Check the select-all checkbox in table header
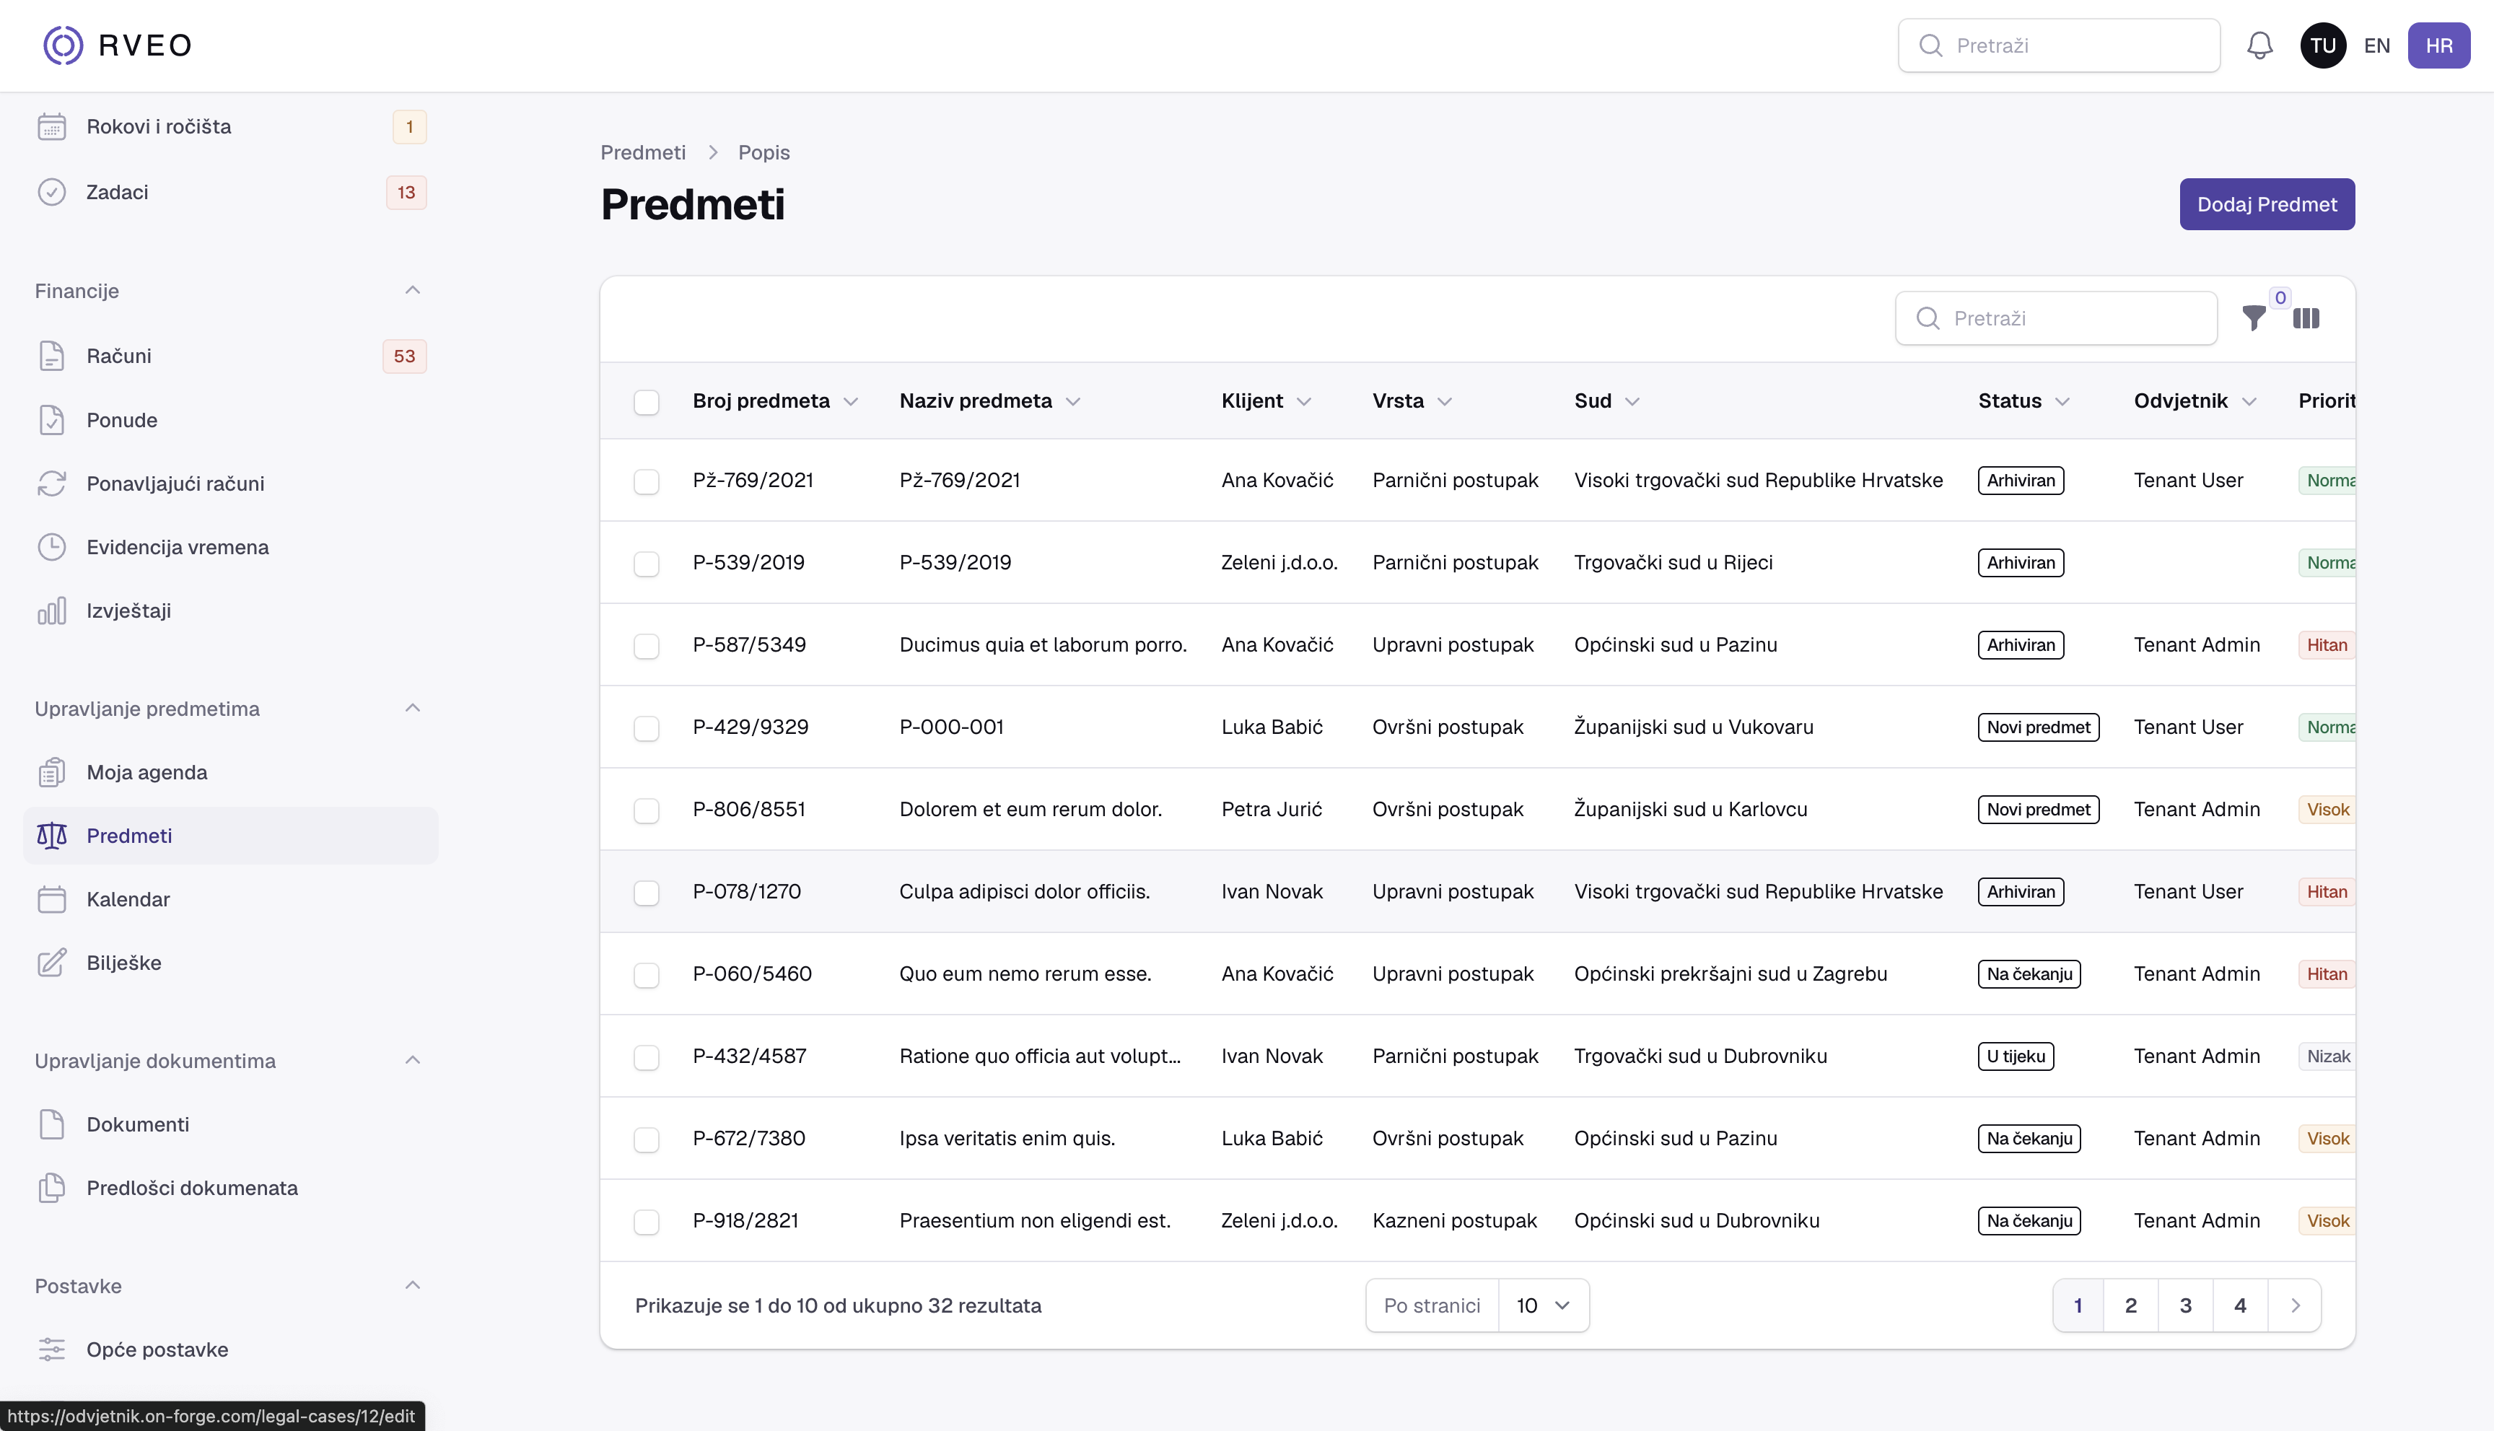 coord(647,402)
